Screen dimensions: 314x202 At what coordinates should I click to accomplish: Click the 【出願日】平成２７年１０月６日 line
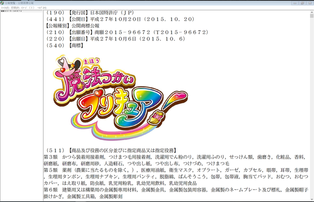tap(116, 39)
